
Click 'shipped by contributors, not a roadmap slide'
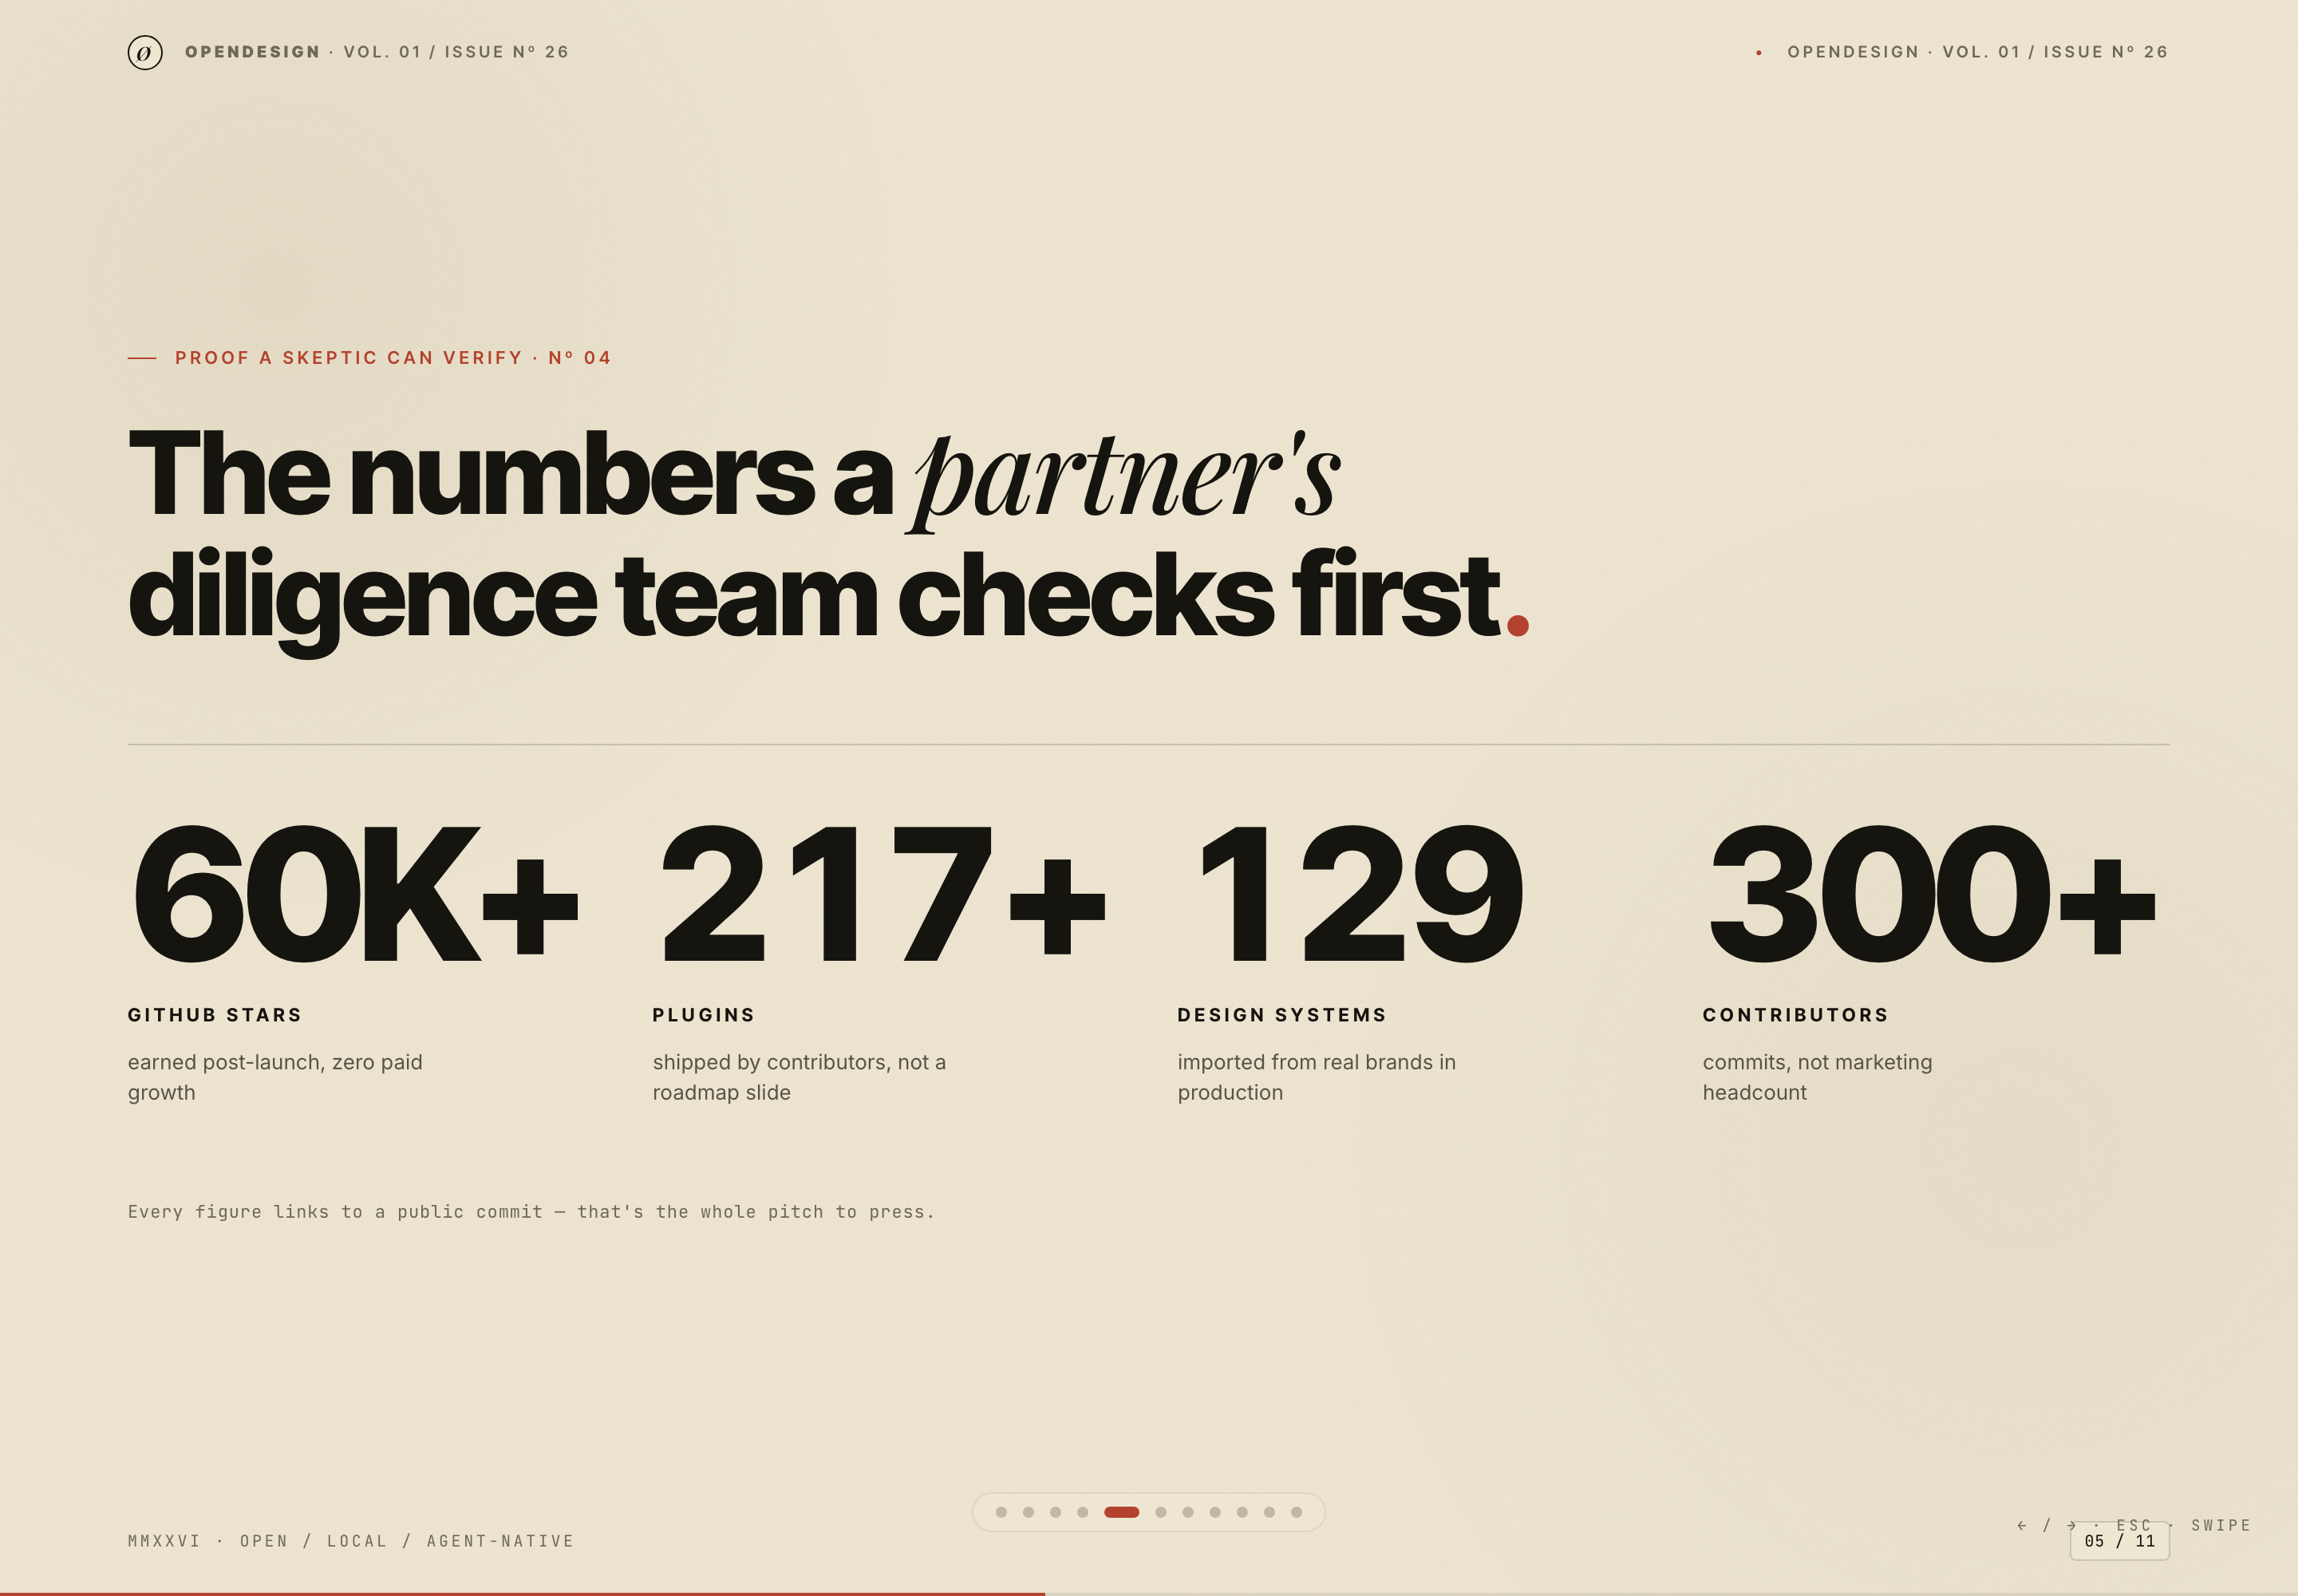click(799, 1077)
